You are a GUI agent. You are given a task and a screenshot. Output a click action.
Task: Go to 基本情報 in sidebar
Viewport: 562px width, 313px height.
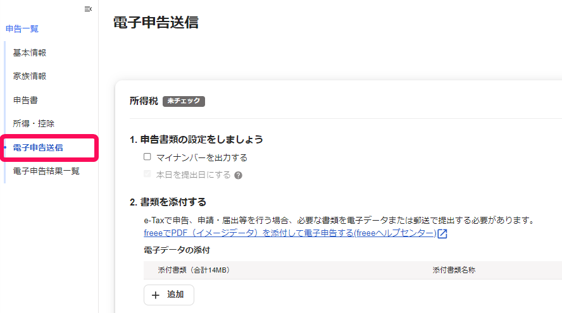(30, 52)
